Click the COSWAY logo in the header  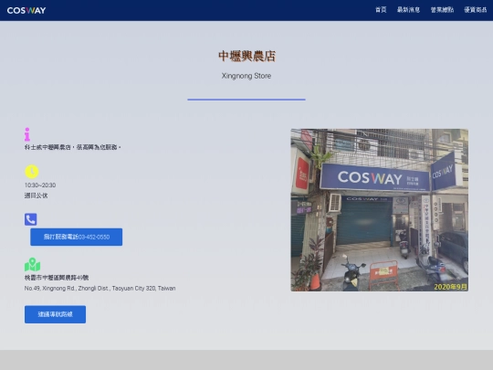26,10
